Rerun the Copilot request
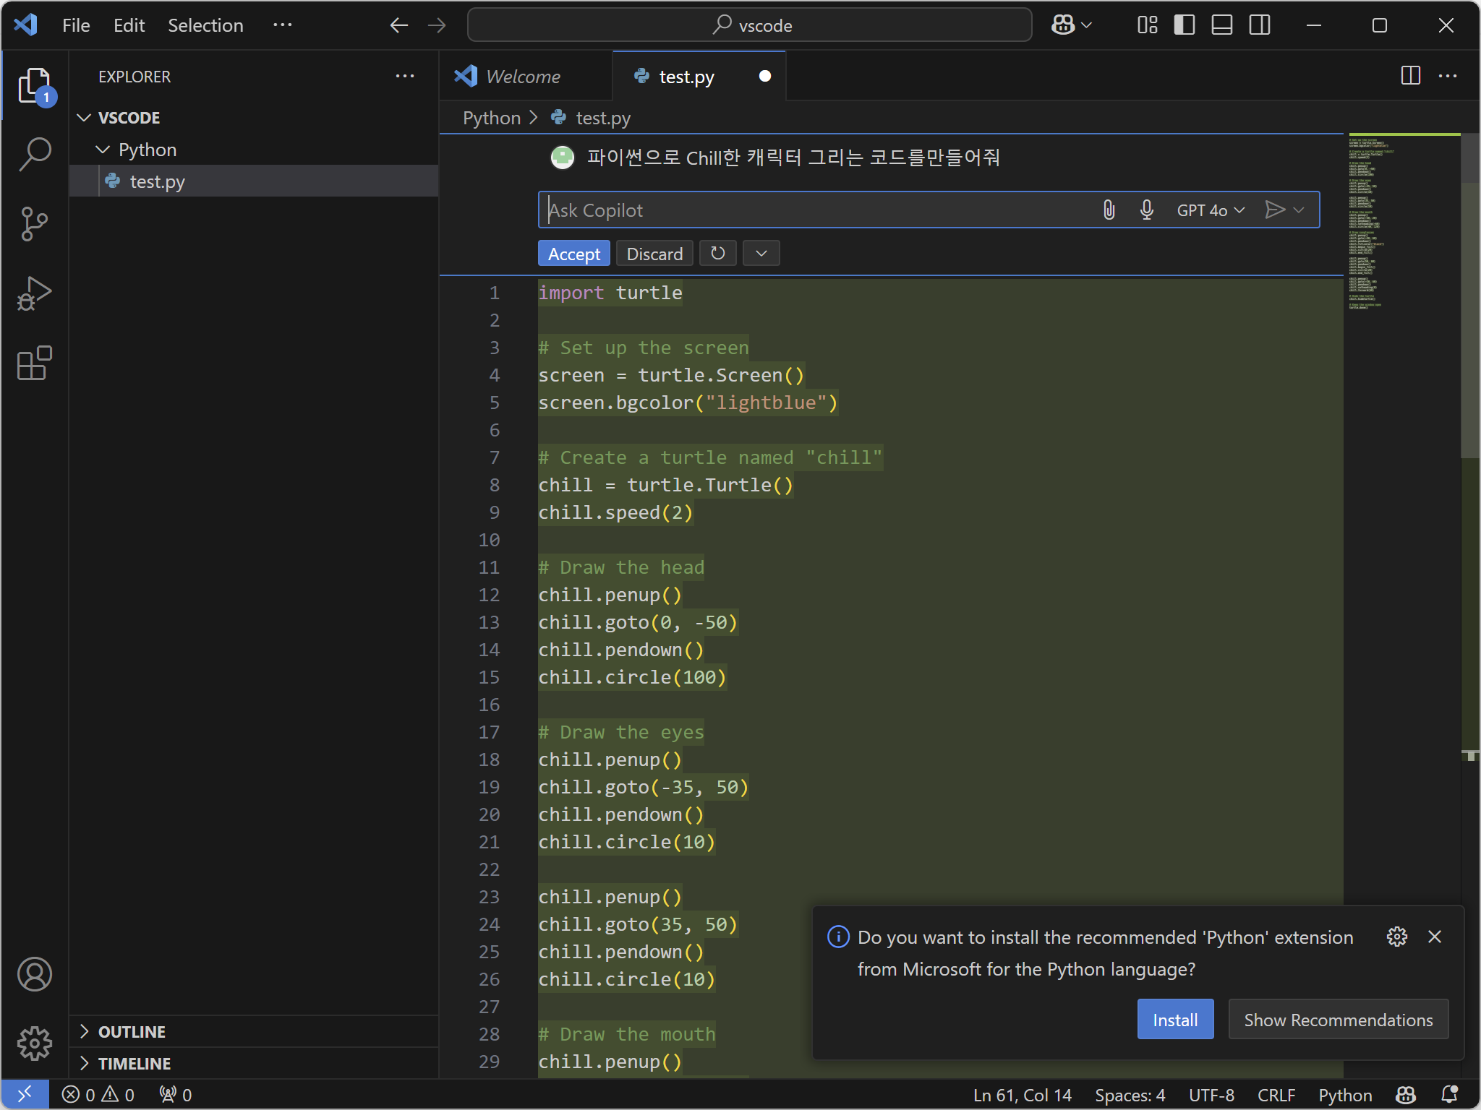 coord(717,254)
